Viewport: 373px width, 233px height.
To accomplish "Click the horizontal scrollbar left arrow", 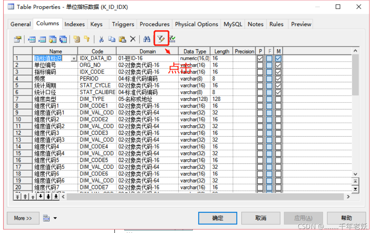I will point(63,197).
